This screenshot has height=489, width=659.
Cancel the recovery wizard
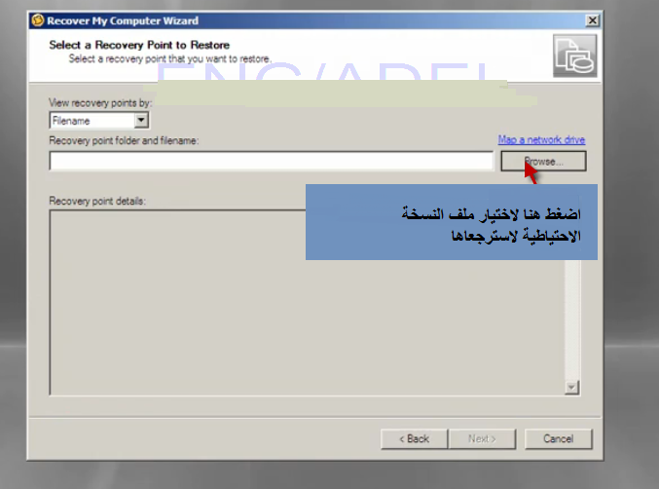coord(558,439)
